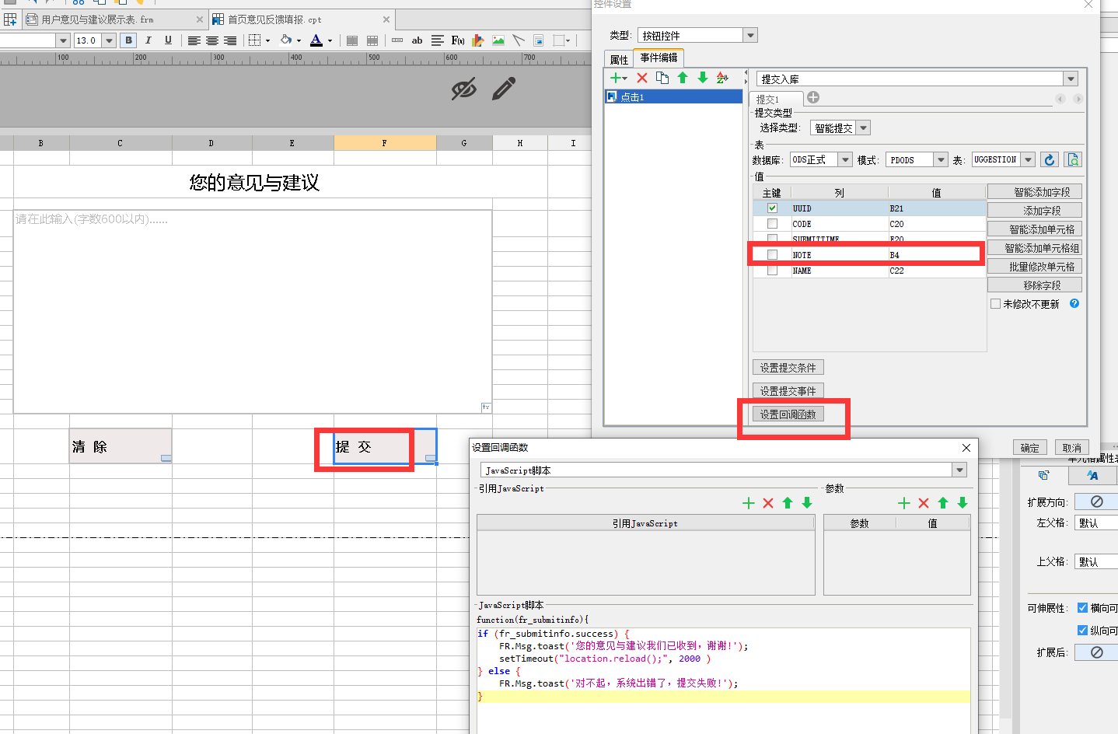The width and height of the screenshot is (1118, 734).
Task: Open the JavaScript脚本 type dropdown
Action: (960, 470)
